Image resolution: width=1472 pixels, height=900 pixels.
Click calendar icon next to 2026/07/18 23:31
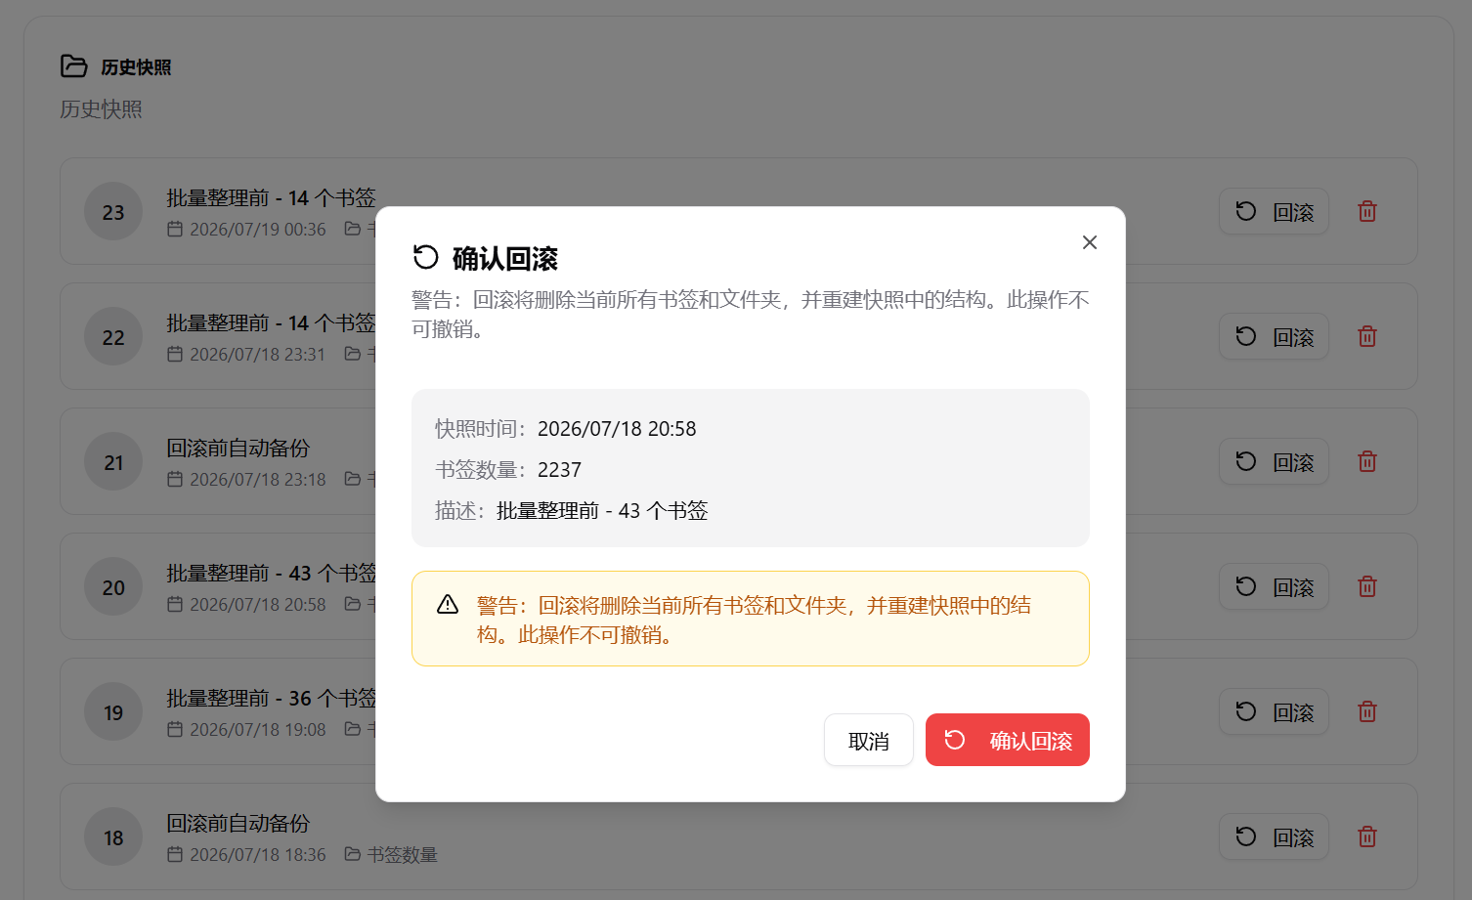175,354
